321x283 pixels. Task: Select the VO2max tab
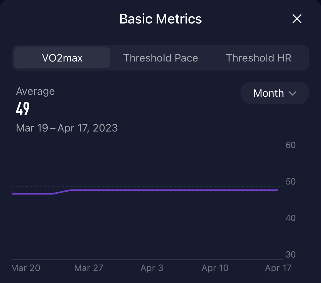pos(62,58)
